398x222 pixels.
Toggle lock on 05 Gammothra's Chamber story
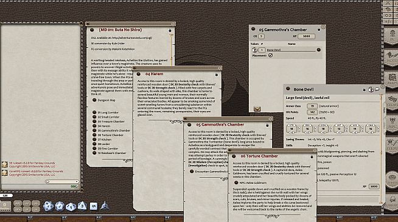[267, 125]
